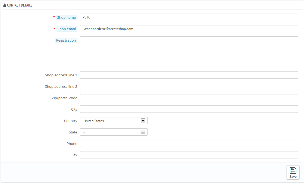Click the Contact Details user icon
This screenshot has width=305, height=184.
click(x=5, y=5)
